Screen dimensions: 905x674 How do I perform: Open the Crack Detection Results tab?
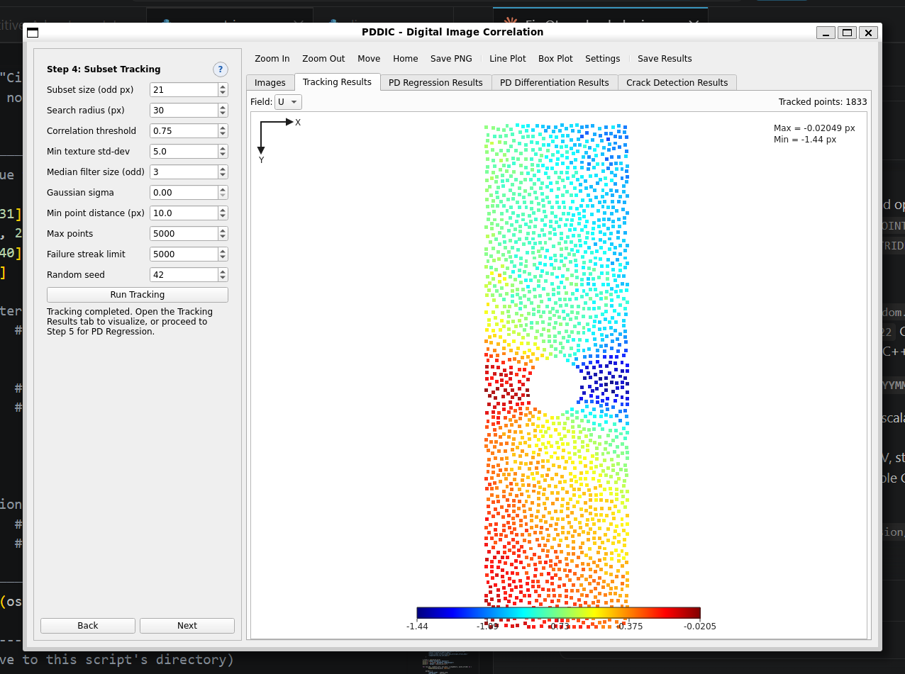(x=677, y=83)
